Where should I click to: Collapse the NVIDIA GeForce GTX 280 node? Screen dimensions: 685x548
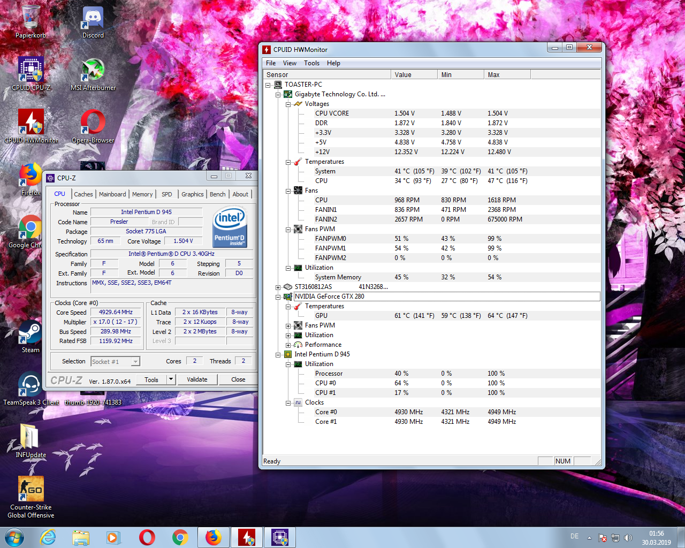pyautogui.click(x=278, y=296)
